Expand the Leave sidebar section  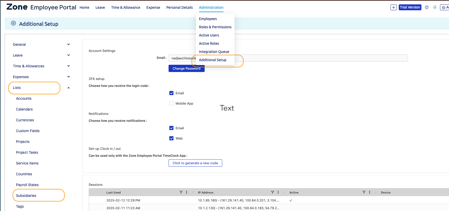tap(69, 55)
